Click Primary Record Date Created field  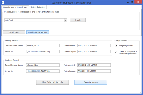tap(94, 46)
